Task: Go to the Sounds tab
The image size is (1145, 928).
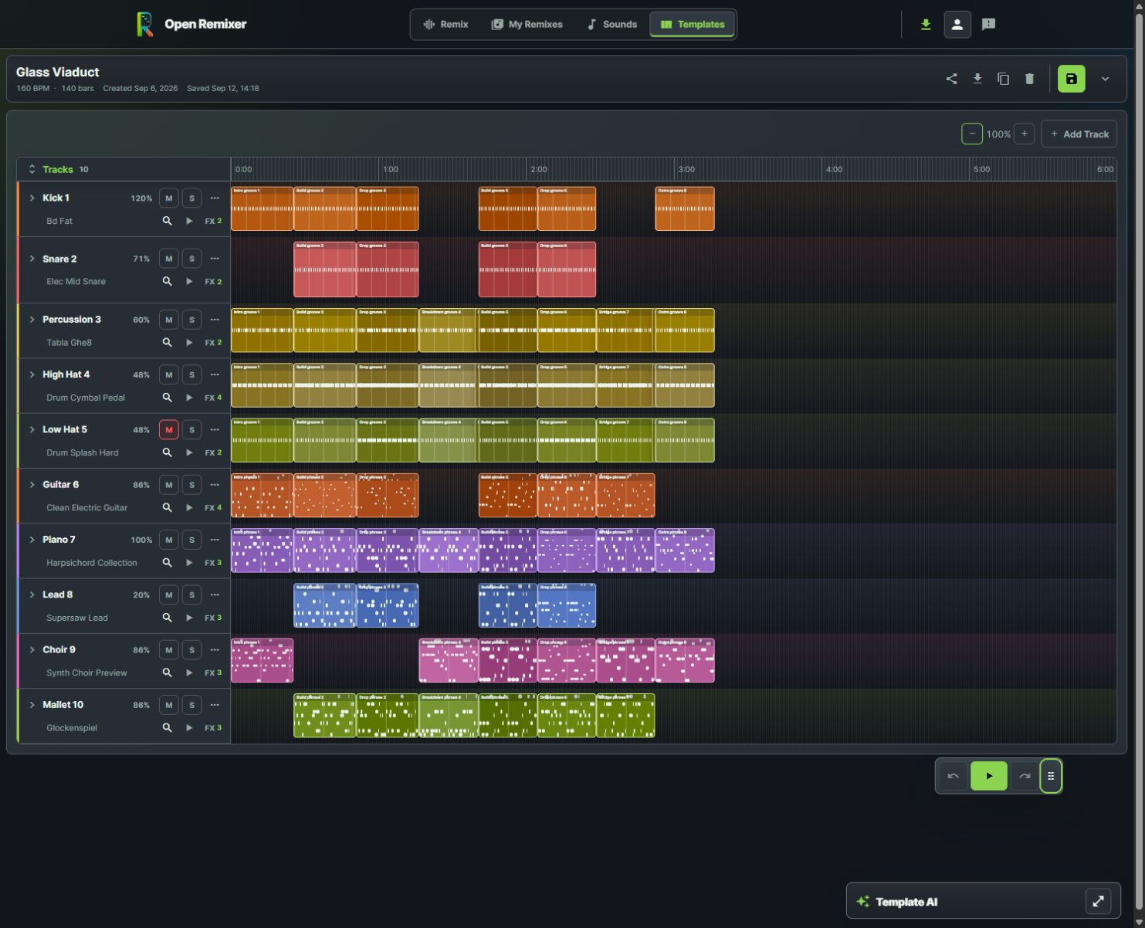Action: 611,24
